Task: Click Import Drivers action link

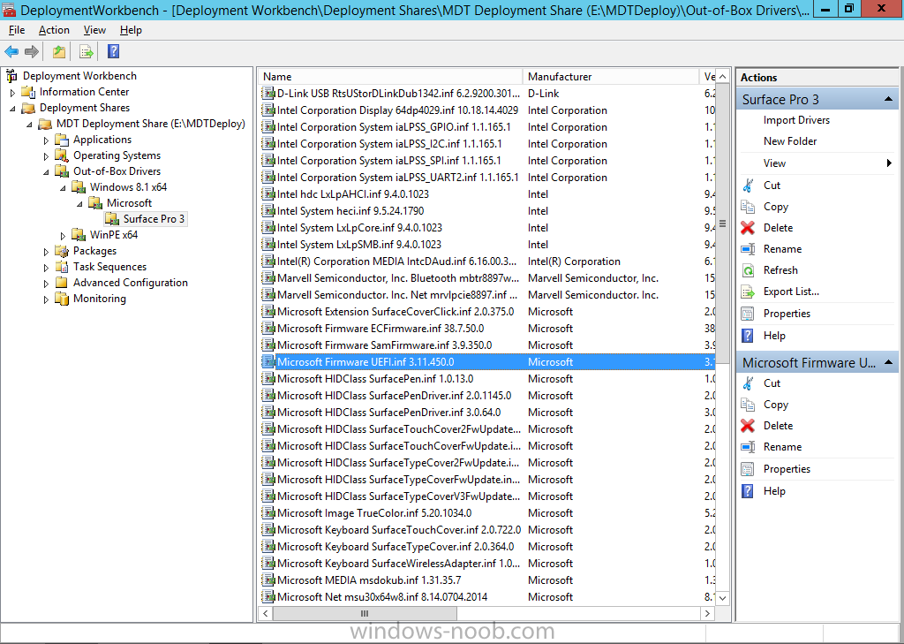Action: tap(796, 120)
